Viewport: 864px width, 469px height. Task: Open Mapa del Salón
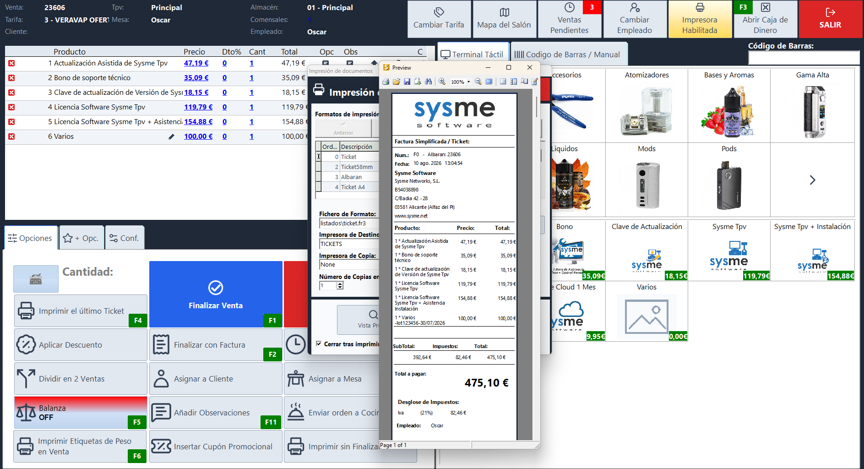click(504, 19)
